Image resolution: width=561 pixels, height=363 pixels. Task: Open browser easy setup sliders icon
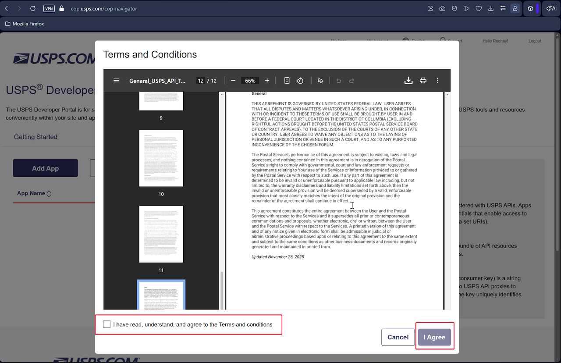tap(503, 8)
